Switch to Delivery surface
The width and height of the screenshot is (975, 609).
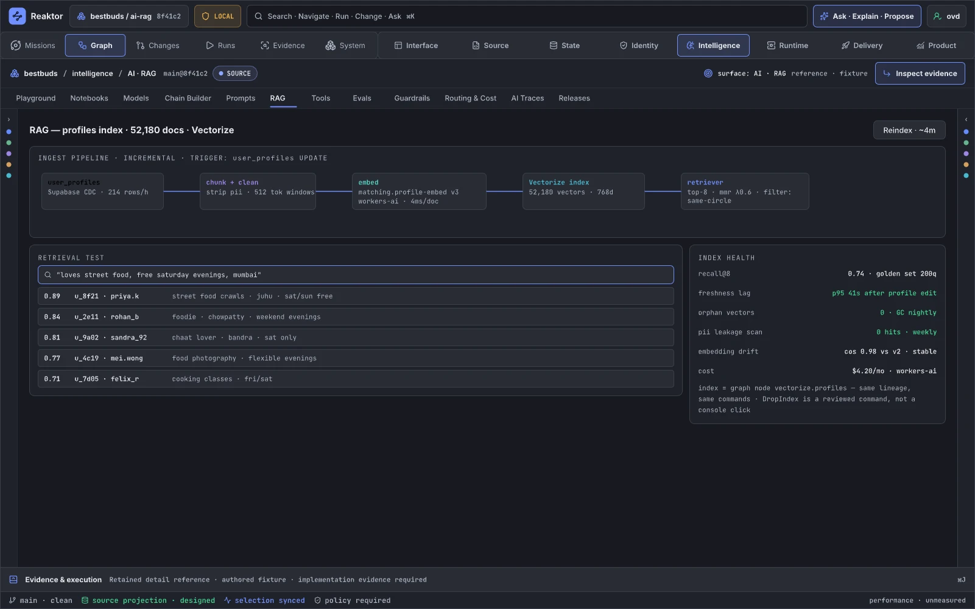click(862, 46)
